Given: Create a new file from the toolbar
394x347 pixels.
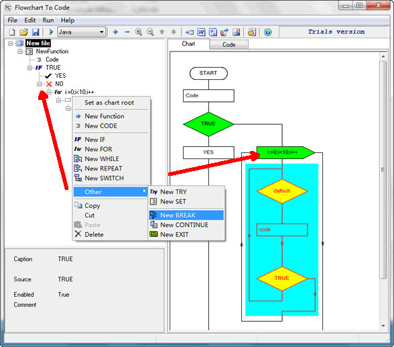Looking at the screenshot, I should point(12,32).
